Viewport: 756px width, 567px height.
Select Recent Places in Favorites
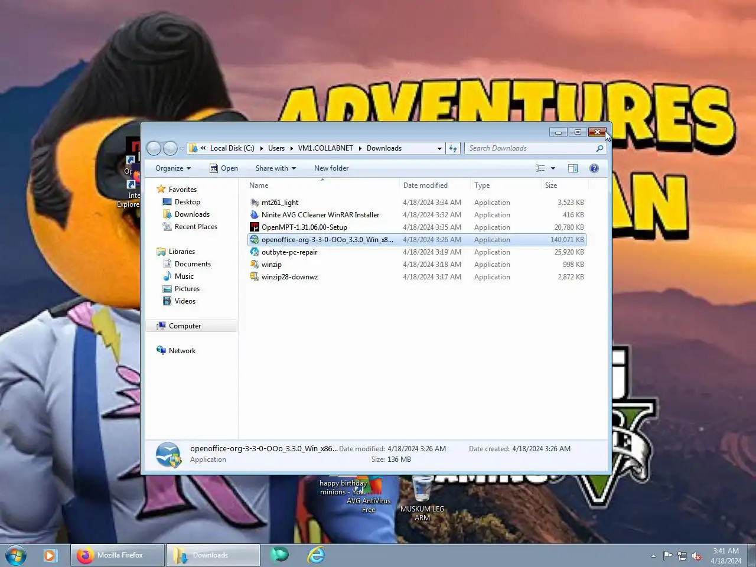pyautogui.click(x=195, y=227)
